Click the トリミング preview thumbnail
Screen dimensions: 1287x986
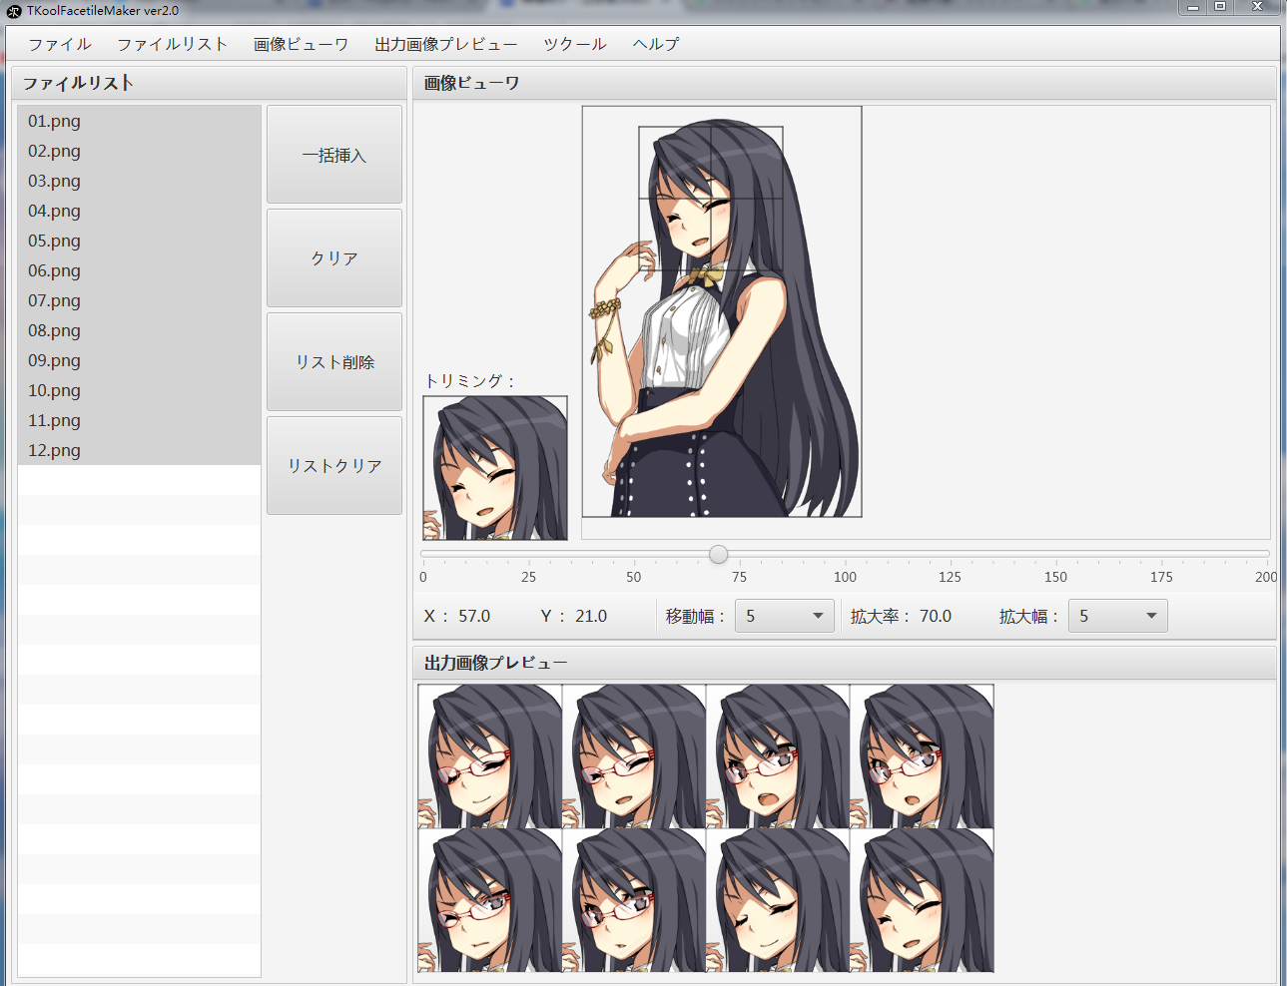tap(495, 468)
